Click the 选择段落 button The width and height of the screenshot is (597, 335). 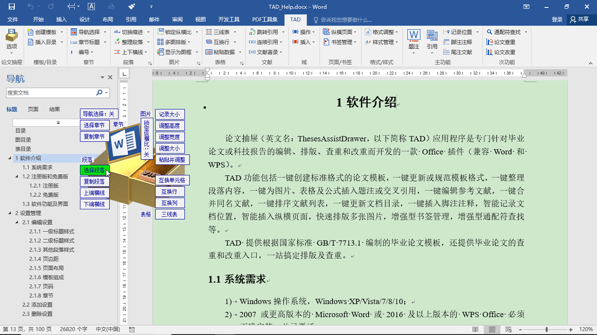tap(95, 170)
